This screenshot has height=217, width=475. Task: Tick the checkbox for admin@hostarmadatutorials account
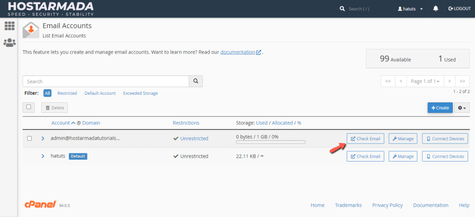point(29,138)
